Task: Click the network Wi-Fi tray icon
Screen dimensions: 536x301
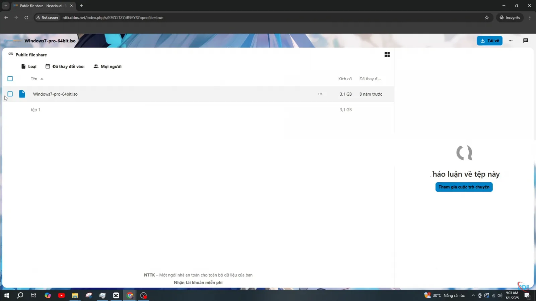Action: tap(493, 295)
